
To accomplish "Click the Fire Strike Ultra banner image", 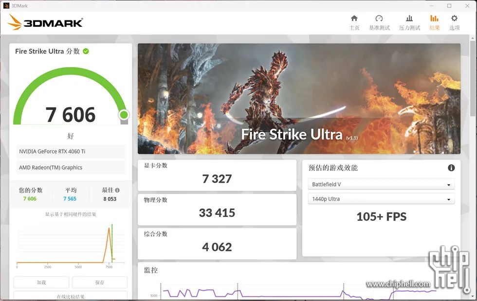I will (x=299, y=99).
